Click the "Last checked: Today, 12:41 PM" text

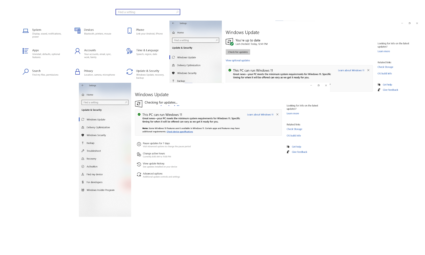(x=252, y=44)
